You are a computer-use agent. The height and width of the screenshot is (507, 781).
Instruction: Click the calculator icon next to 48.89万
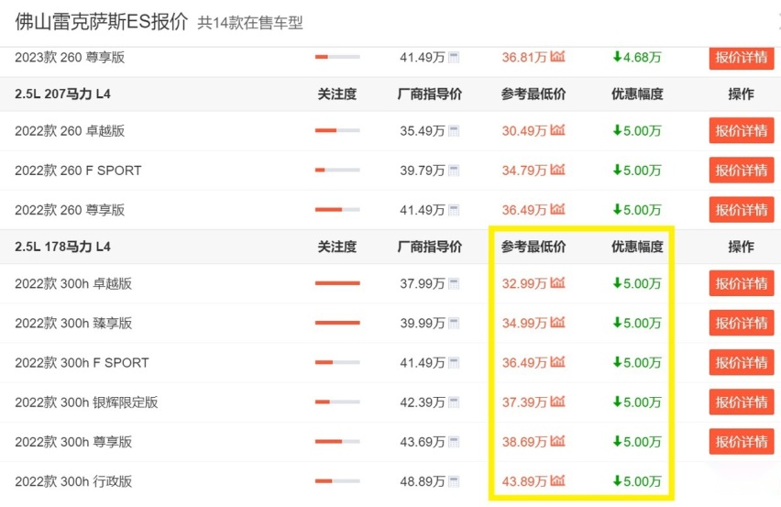454,481
